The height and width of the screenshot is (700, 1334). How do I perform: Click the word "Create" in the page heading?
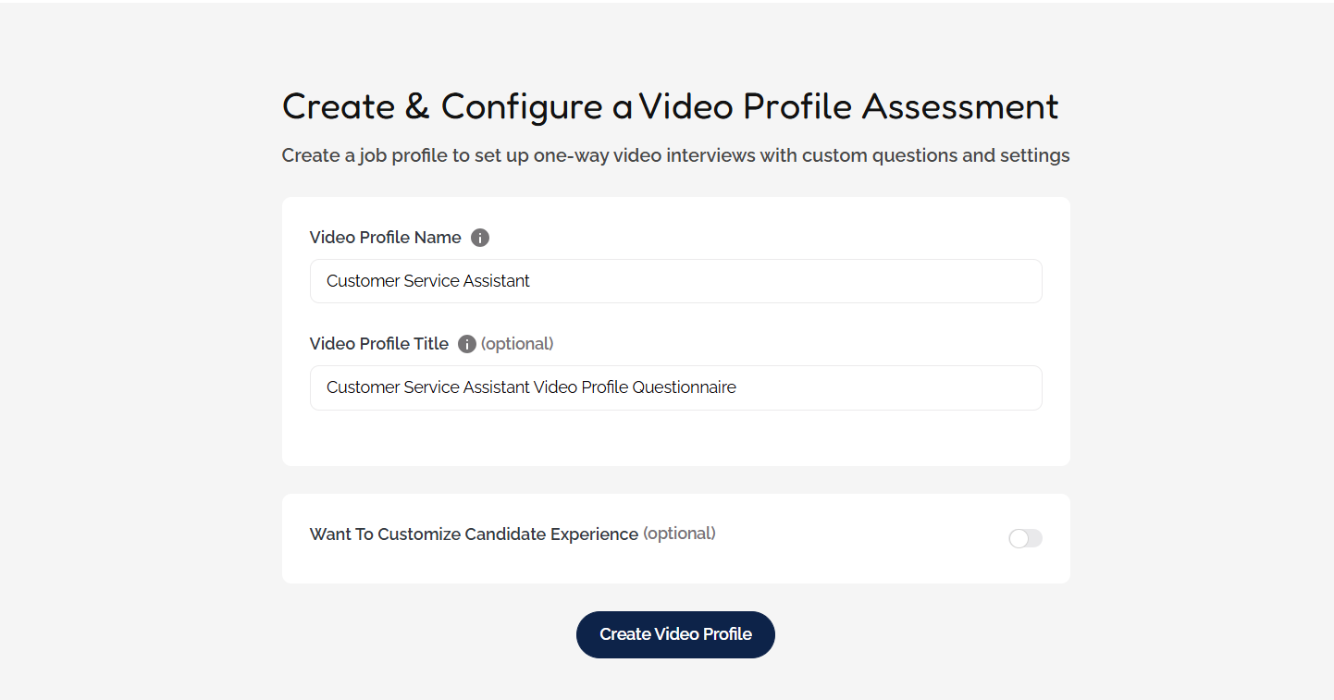pyautogui.click(x=338, y=107)
